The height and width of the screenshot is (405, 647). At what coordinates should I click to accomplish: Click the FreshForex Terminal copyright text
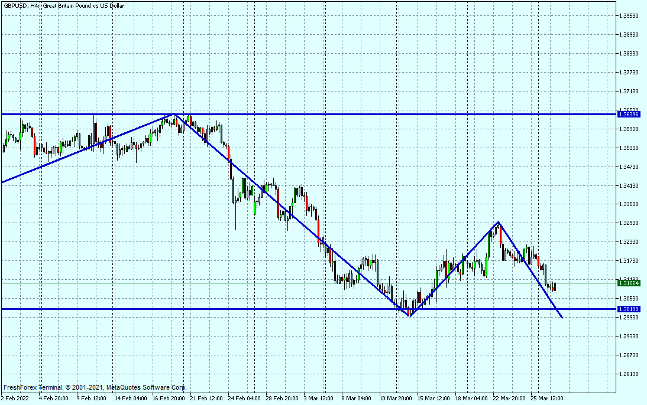coord(95,388)
